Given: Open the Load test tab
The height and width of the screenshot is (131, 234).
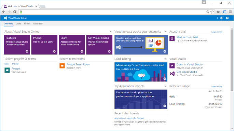Looking at the screenshot, I should tap(38, 24).
